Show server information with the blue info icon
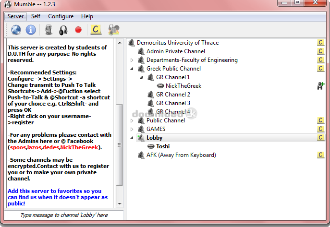This screenshot has height=227, width=330. [31, 30]
